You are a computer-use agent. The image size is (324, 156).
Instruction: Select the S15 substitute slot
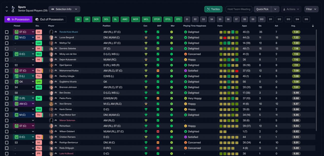(307, 19)
